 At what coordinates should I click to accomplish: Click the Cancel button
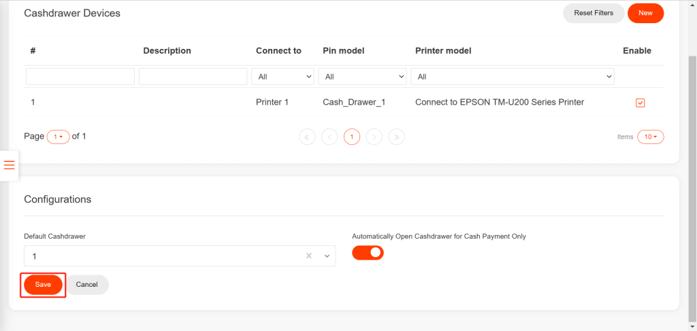[87, 285]
